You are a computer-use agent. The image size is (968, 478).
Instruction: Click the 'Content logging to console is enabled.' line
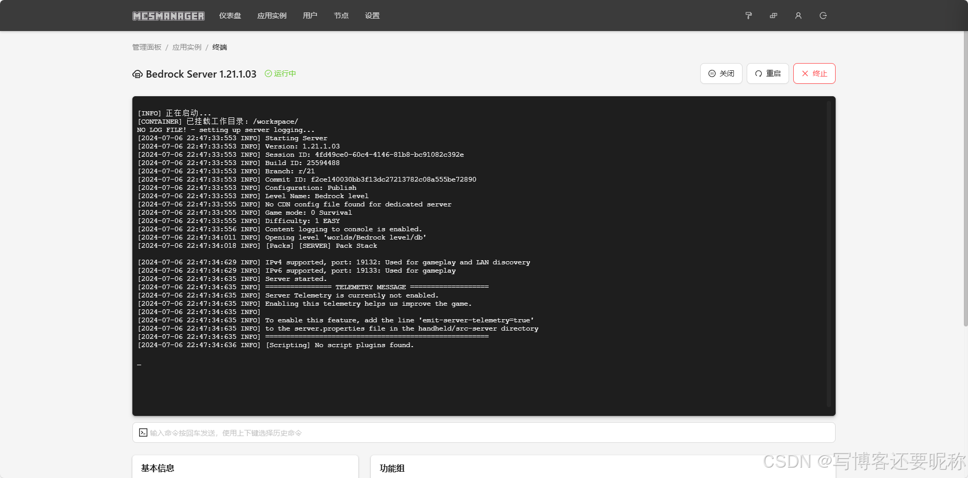(280, 229)
